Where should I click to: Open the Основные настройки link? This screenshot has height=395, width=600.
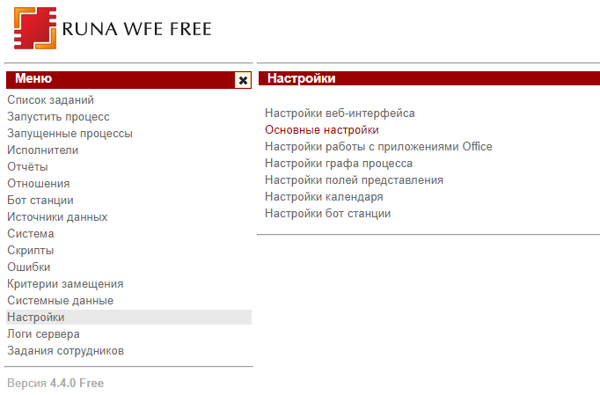(322, 130)
